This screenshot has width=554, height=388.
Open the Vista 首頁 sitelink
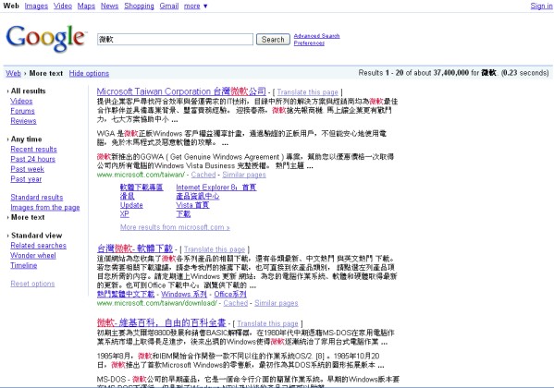point(192,205)
